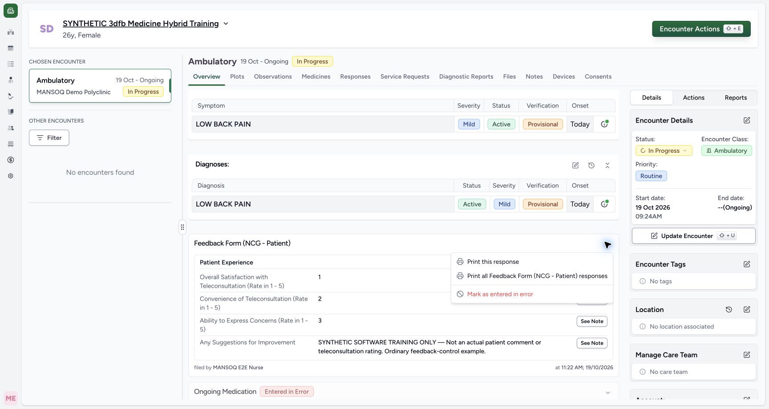
Task: Switch to the Medicines tab
Action: click(316, 76)
